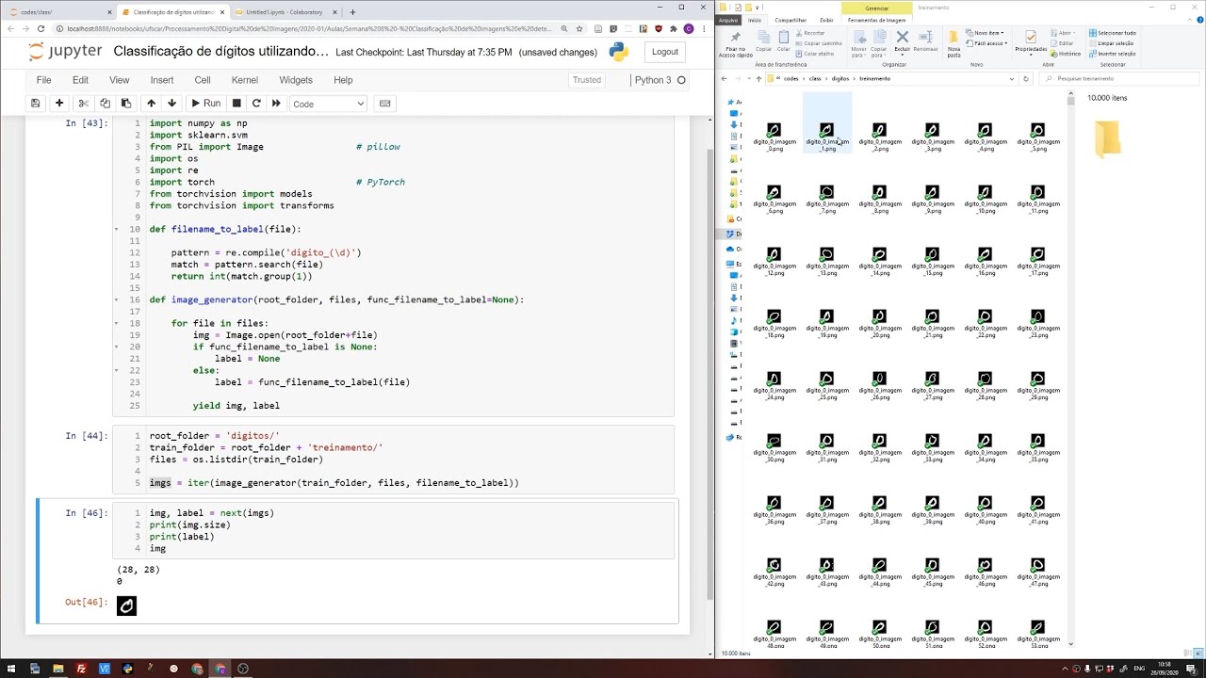Image resolution: width=1206 pixels, height=678 pixels.
Task: Click the Pesquisar treinamento search field
Action: (x=1121, y=79)
